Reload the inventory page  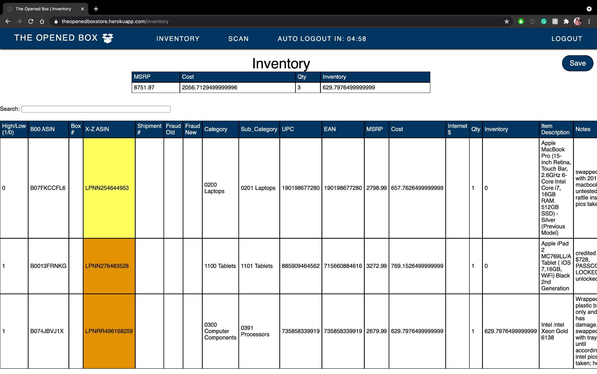pos(31,21)
